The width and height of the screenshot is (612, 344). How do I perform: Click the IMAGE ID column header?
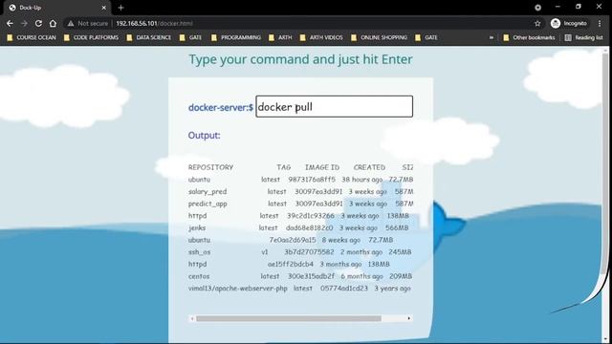pyautogui.click(x=322, y=167)
